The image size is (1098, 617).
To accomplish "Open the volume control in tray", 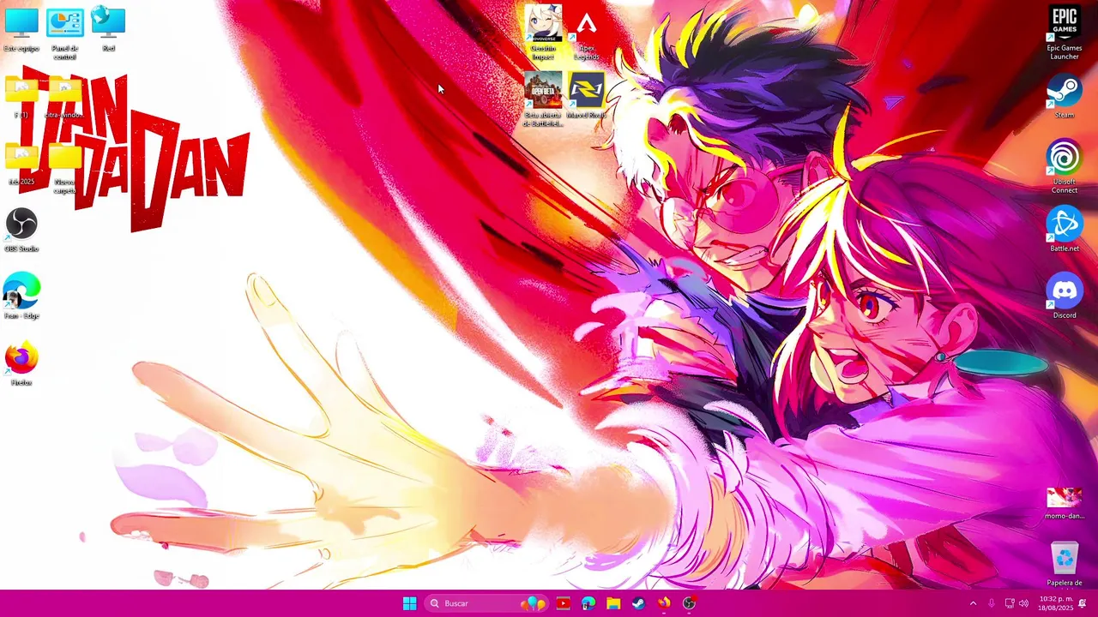I will point(1023,603).
